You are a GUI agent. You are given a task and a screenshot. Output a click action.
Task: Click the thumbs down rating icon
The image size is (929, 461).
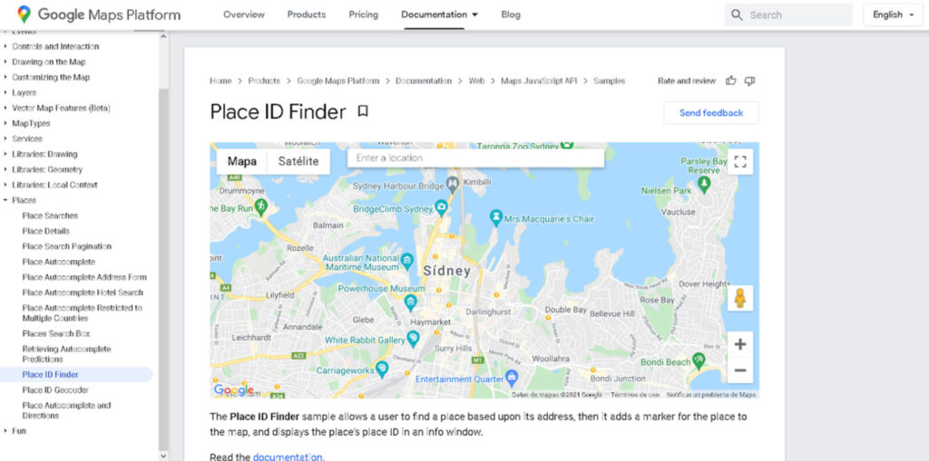(749, 82)
